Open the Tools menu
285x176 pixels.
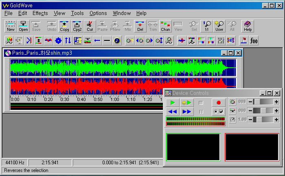pos(77,13)
